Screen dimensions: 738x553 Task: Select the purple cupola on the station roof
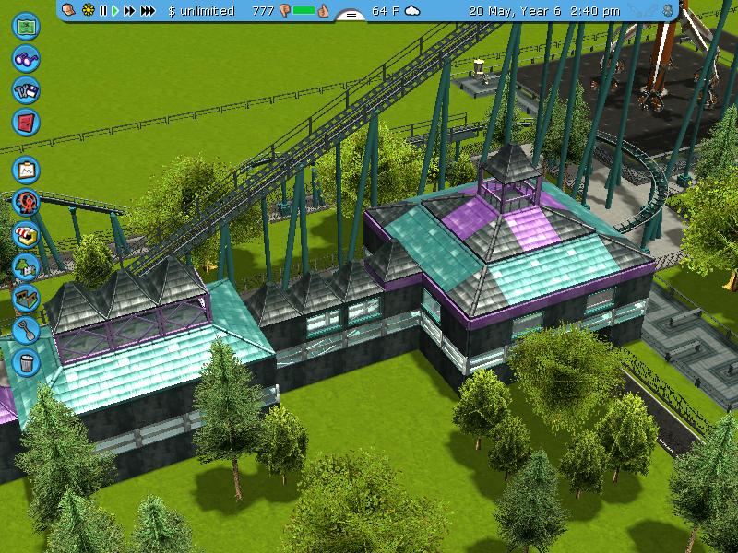pyautogui.click(x=511, y=178)
